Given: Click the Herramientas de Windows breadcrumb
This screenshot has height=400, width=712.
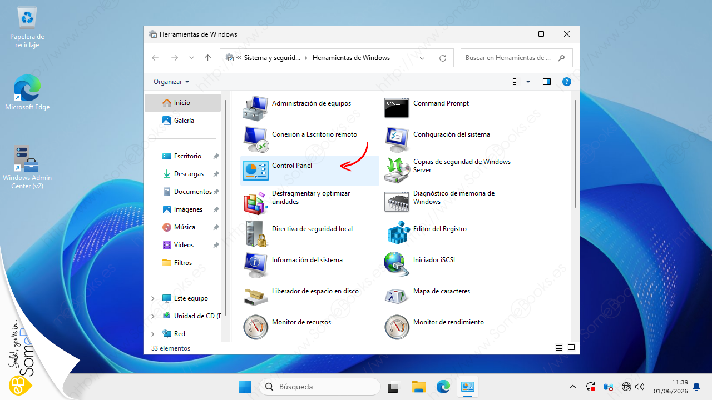Looking at the screenshot, I should tap(352, 58).
